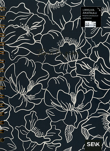Click the striped leaf near the bottom center
Viewport: 110px width, 151px height.
coord(69,134)
